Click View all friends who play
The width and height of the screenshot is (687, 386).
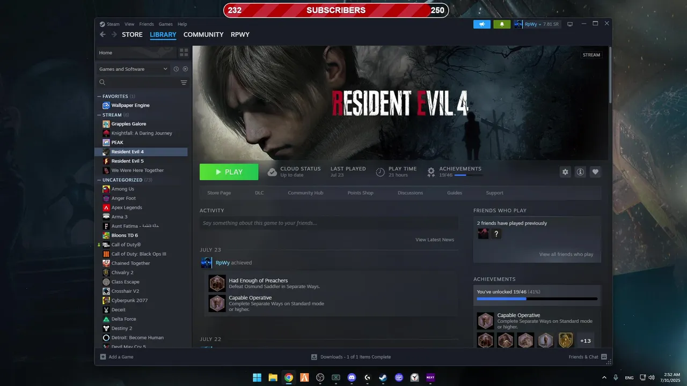pyautogui.click(x=566, y=254)
